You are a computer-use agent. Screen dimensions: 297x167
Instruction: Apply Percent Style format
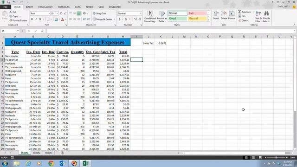pos(126,19)
